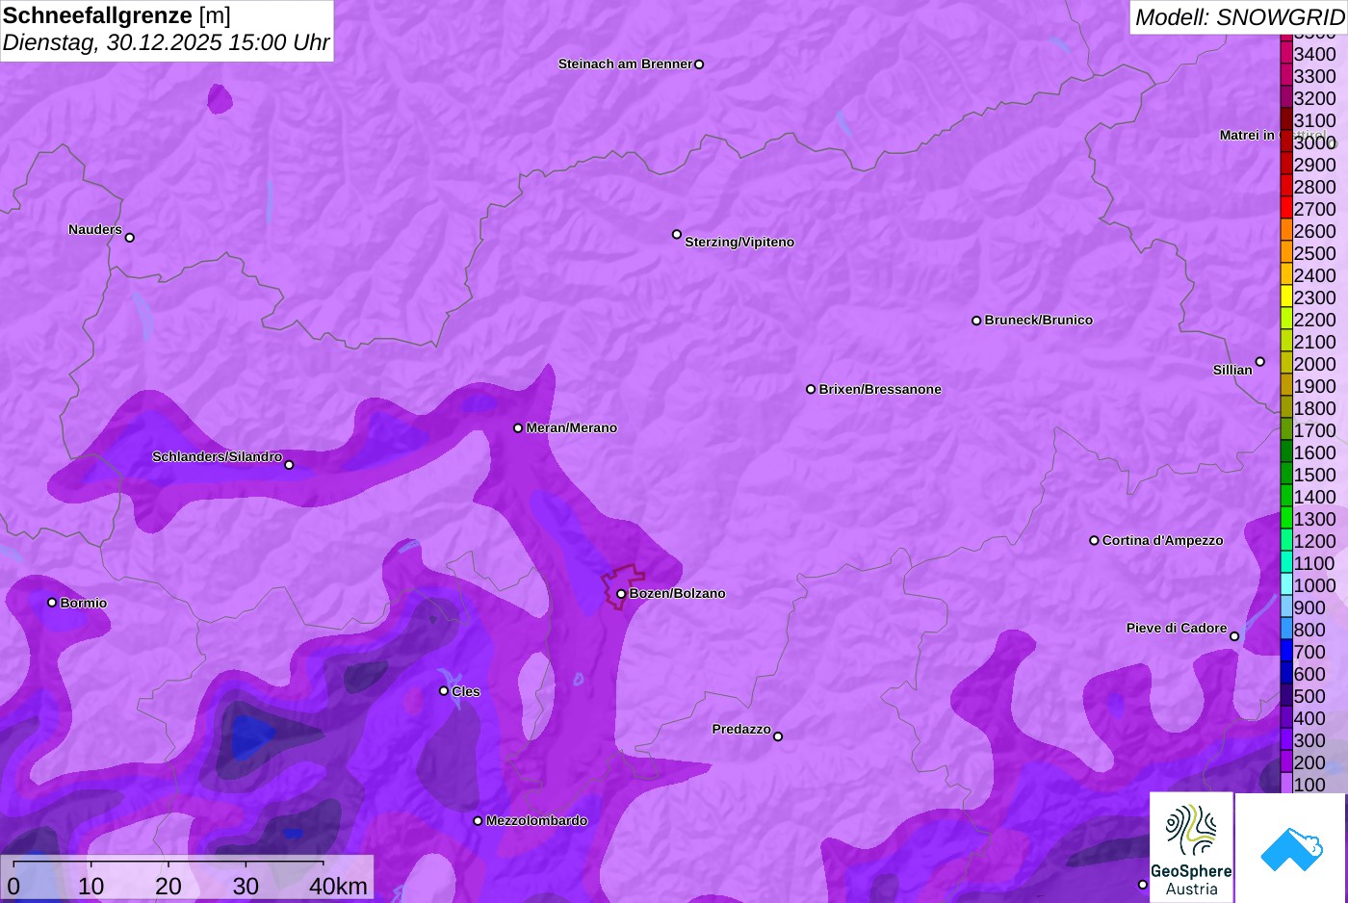Click the Mezzolombardo marker dot
Viewport: 1348px width, 903px height.
pyautogui.click(x=478, y=821)
